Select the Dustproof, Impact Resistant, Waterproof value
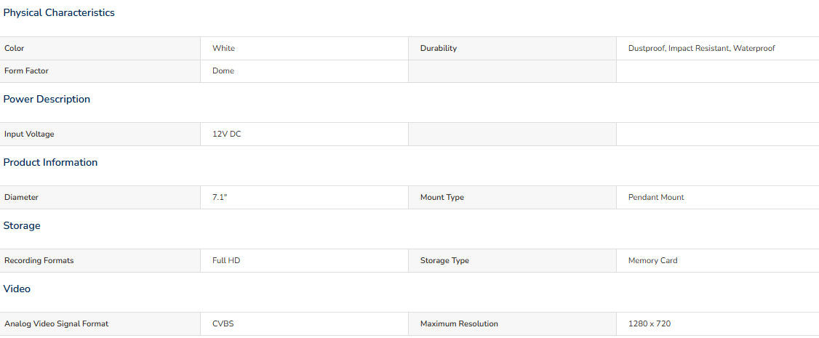This screenshot has width=819, height=338. click(x=701, y=48)
